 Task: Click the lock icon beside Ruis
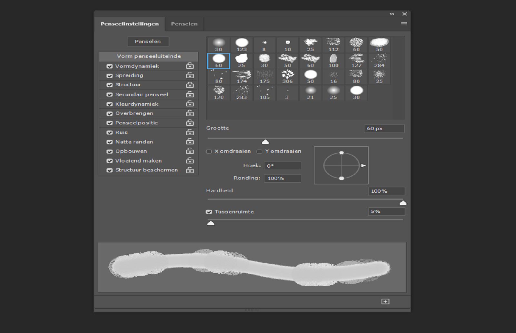click(190, 132)
